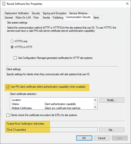Click Set to specify Root CA
This screenshot has width=131, height=144.
coord(112,130)
